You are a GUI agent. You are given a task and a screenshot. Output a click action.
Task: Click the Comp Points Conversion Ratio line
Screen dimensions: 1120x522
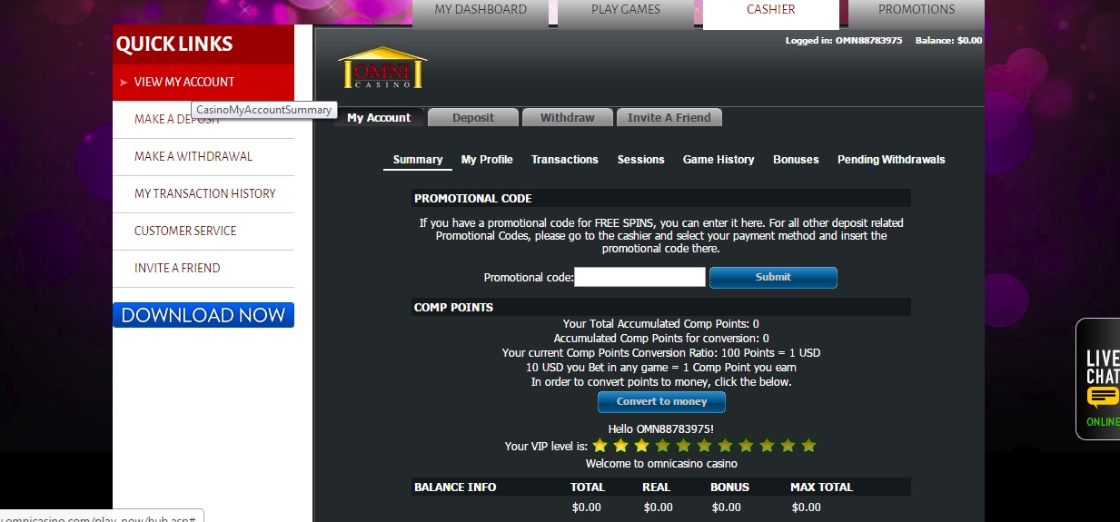tap(661, 352)
